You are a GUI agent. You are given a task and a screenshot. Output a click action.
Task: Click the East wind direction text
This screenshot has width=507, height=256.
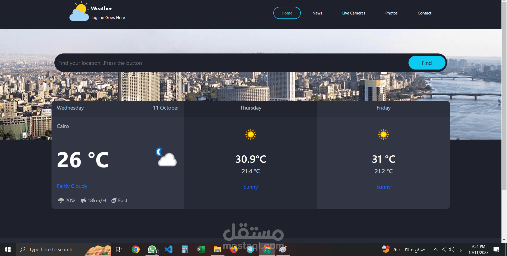(x=123, y=200)
